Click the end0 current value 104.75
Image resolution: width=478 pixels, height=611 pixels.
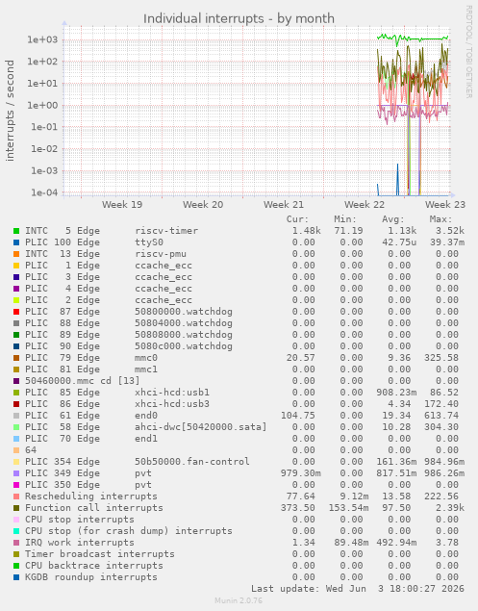(297, 416)
